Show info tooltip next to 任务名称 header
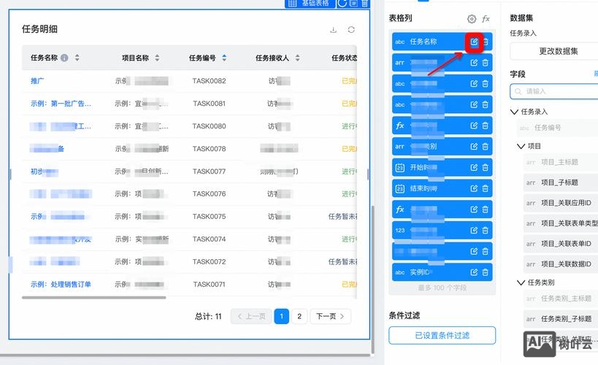Viewport: 598px width, 365px height. (64, 58)
